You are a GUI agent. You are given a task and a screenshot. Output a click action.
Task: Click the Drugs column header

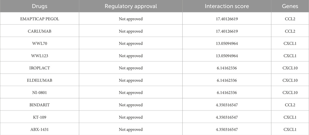pos(39,6)
